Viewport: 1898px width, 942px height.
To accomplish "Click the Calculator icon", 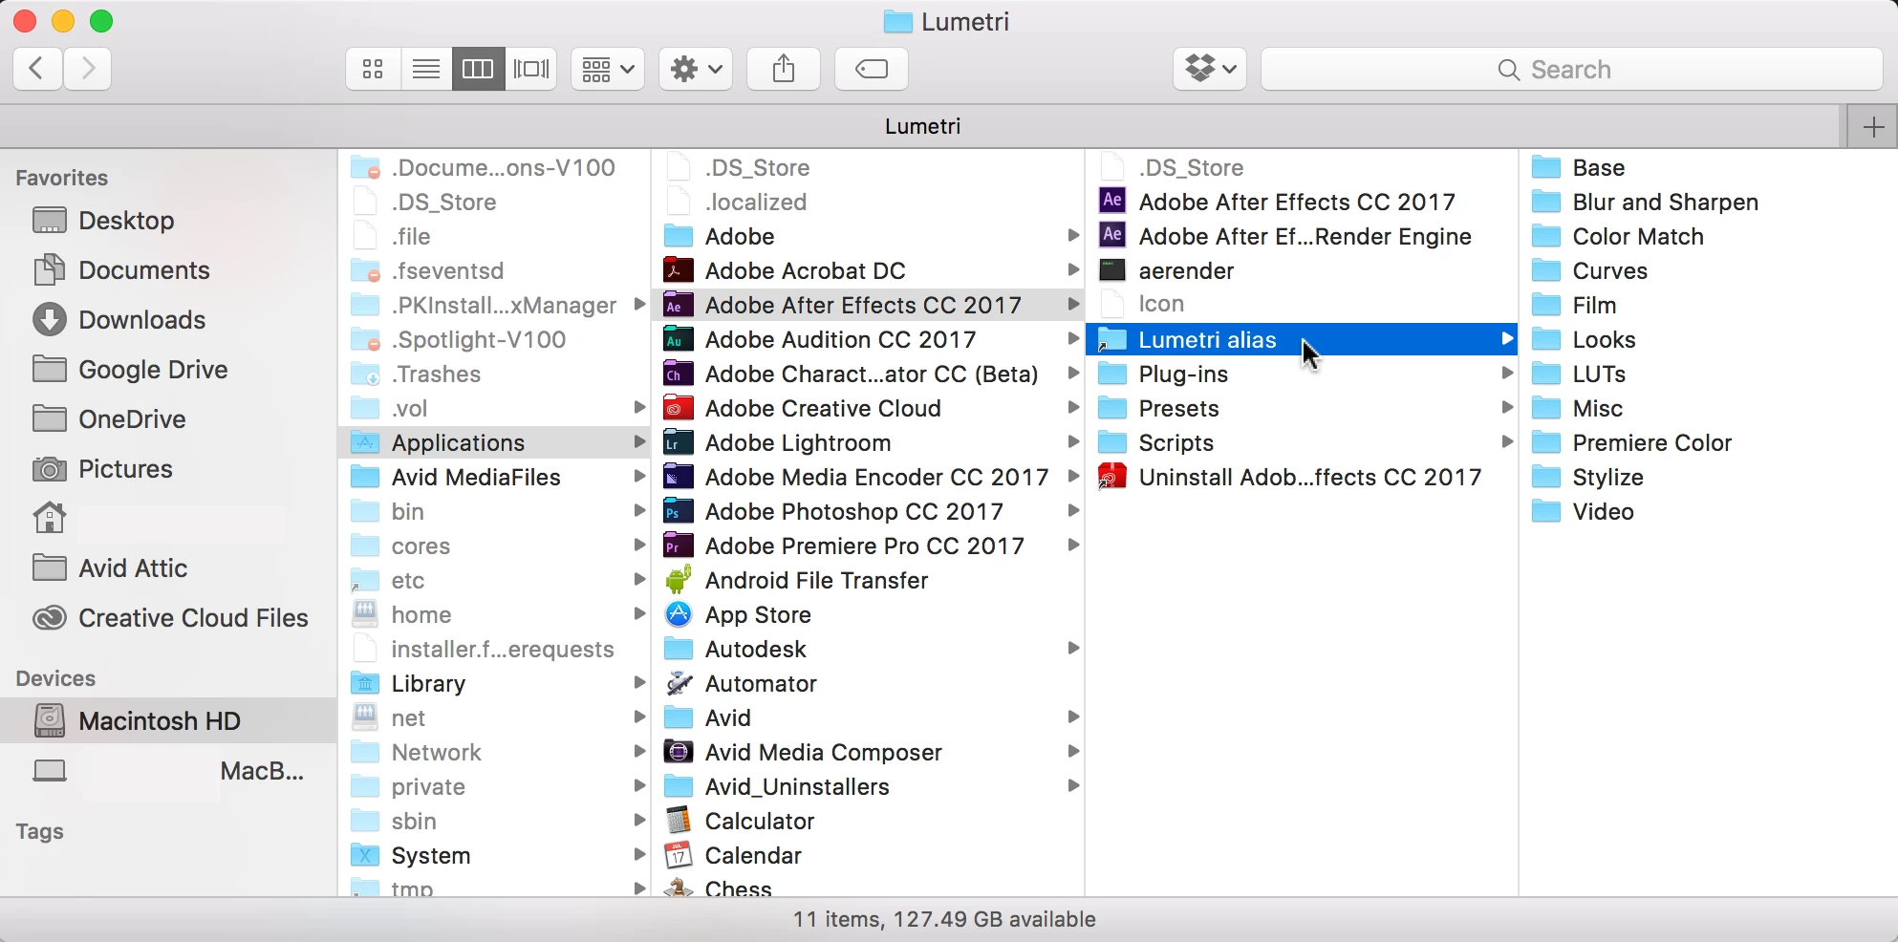I will click(679, 821).
